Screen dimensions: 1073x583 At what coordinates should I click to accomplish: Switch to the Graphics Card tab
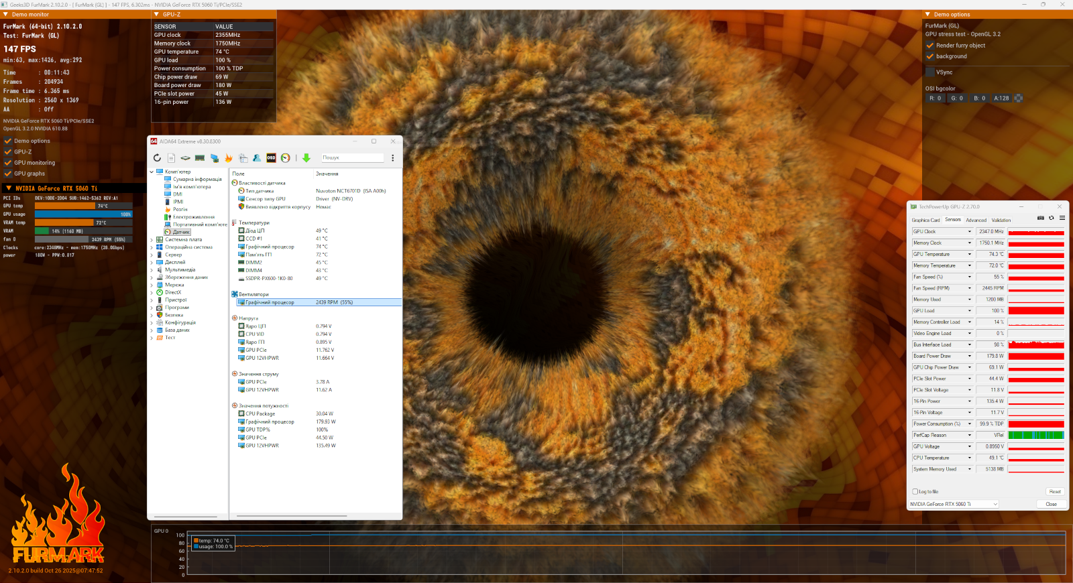pyautogui.click(x=925, y=220)
